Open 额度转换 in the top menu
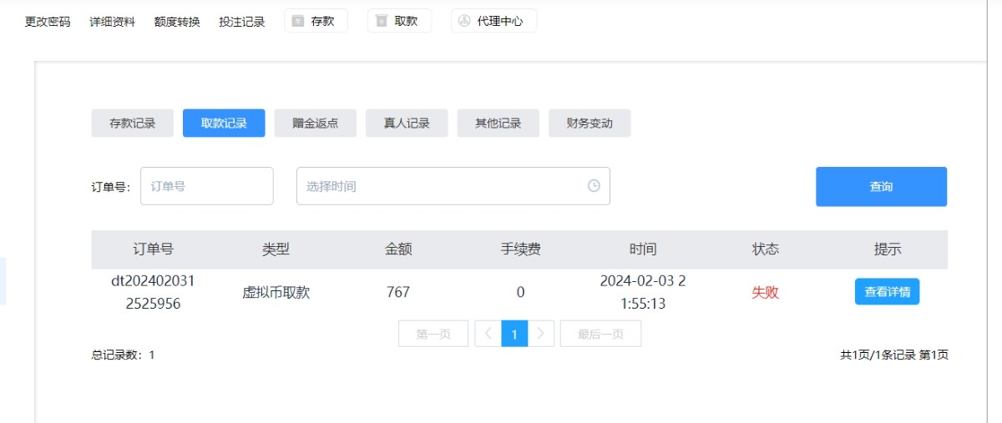The height and width of the screenshot is (423, 1002). point(177,22)
